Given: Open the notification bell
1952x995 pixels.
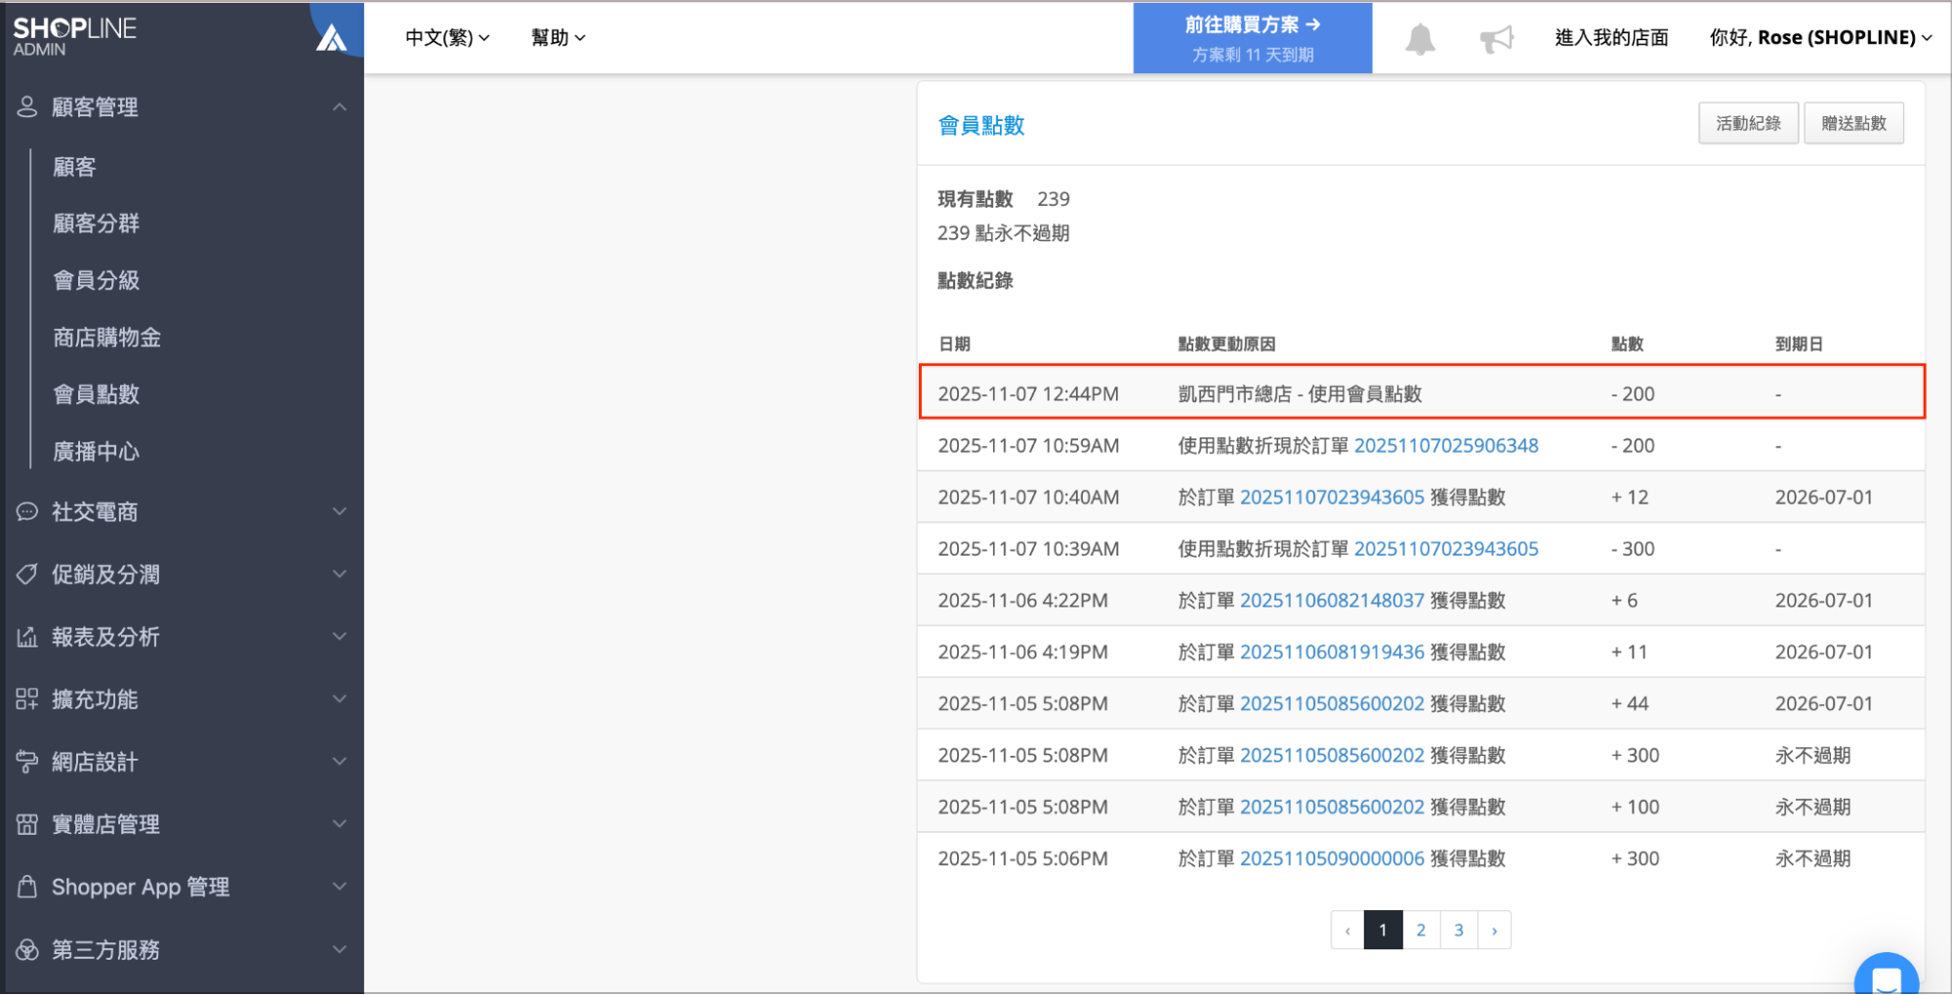Looking at the screenshot, I should click(1420, 39).
